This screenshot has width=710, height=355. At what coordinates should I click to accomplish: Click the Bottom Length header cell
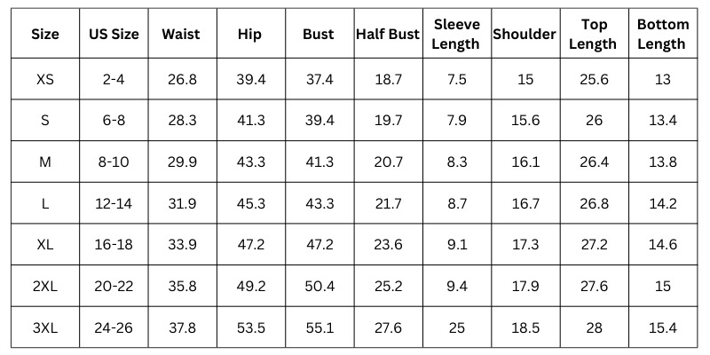[x=663, y=34]
